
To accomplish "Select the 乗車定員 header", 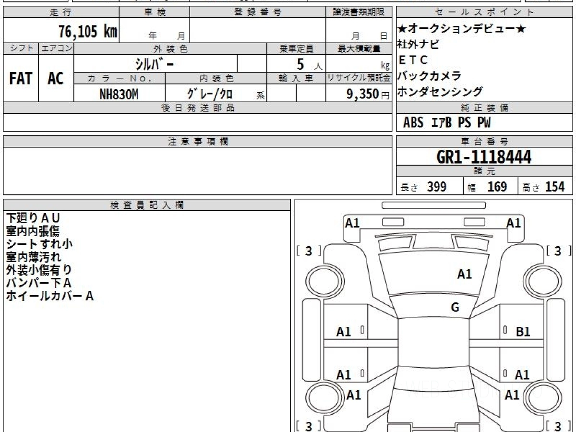I will tap(296, 48).
